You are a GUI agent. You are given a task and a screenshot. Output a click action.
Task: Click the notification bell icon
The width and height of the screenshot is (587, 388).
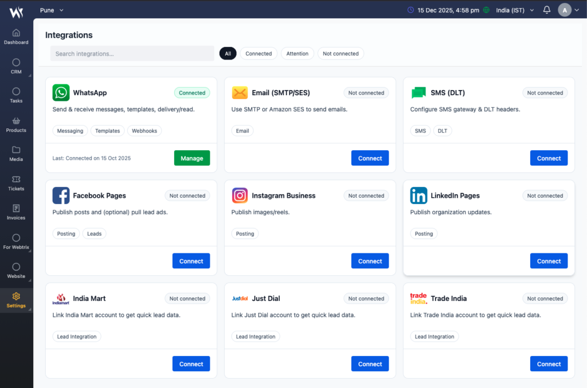click(x=546, y=10)
